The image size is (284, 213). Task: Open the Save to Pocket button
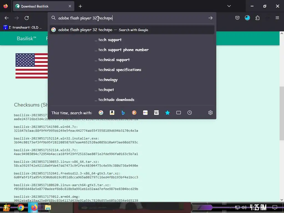(x=237, y=18)
